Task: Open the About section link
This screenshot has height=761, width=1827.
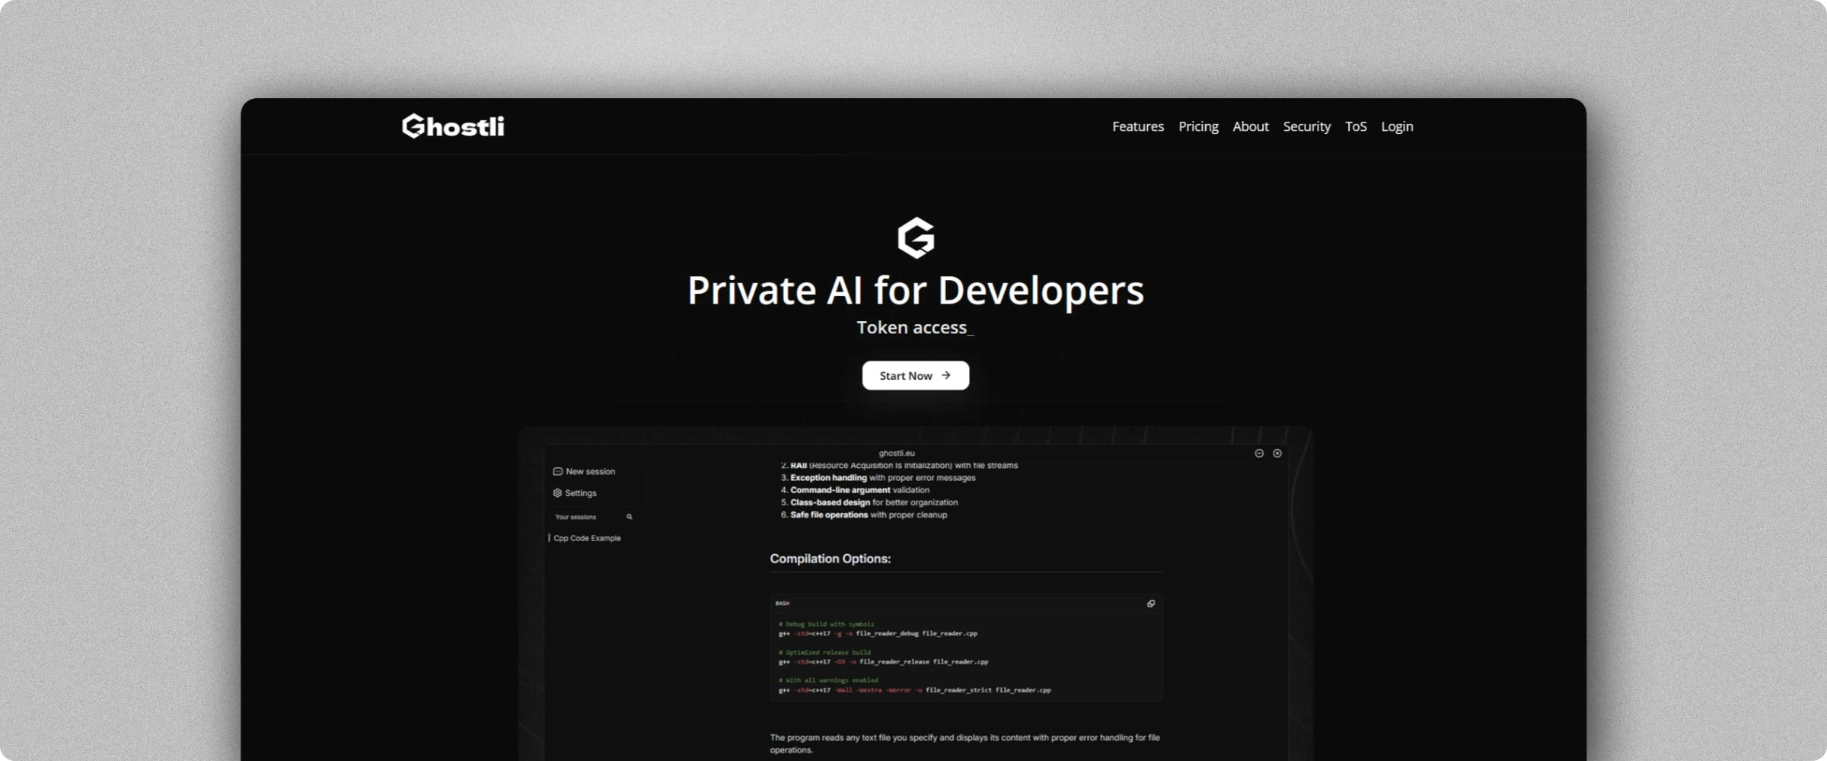Action: click(x=1250, y=126)
